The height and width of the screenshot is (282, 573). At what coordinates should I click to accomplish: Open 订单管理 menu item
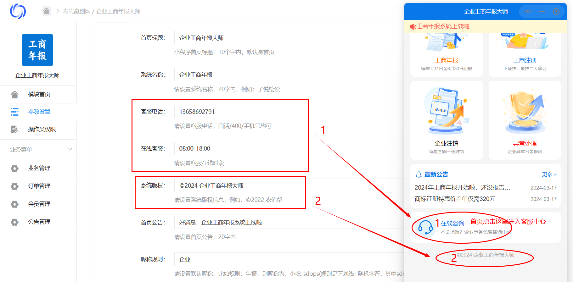tap(38, 186)
